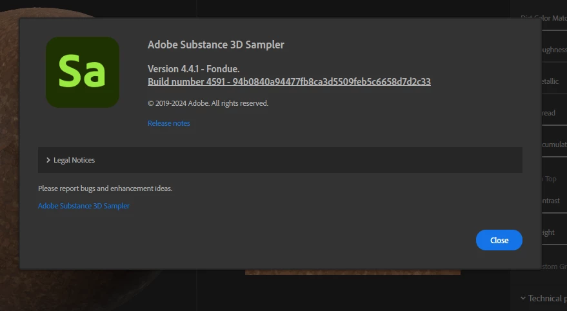Click the '© 2019-2024 Adobe. All rights reserved.' text
This screenshot has height=311, width=567.
pyautogui.click(x=208, y=103)
